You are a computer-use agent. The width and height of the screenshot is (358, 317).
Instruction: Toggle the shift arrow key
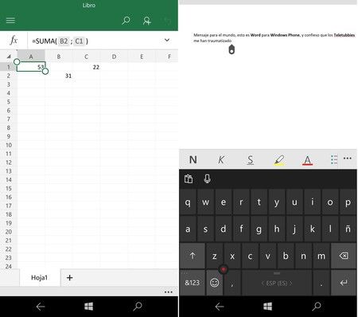coord(193,256)
